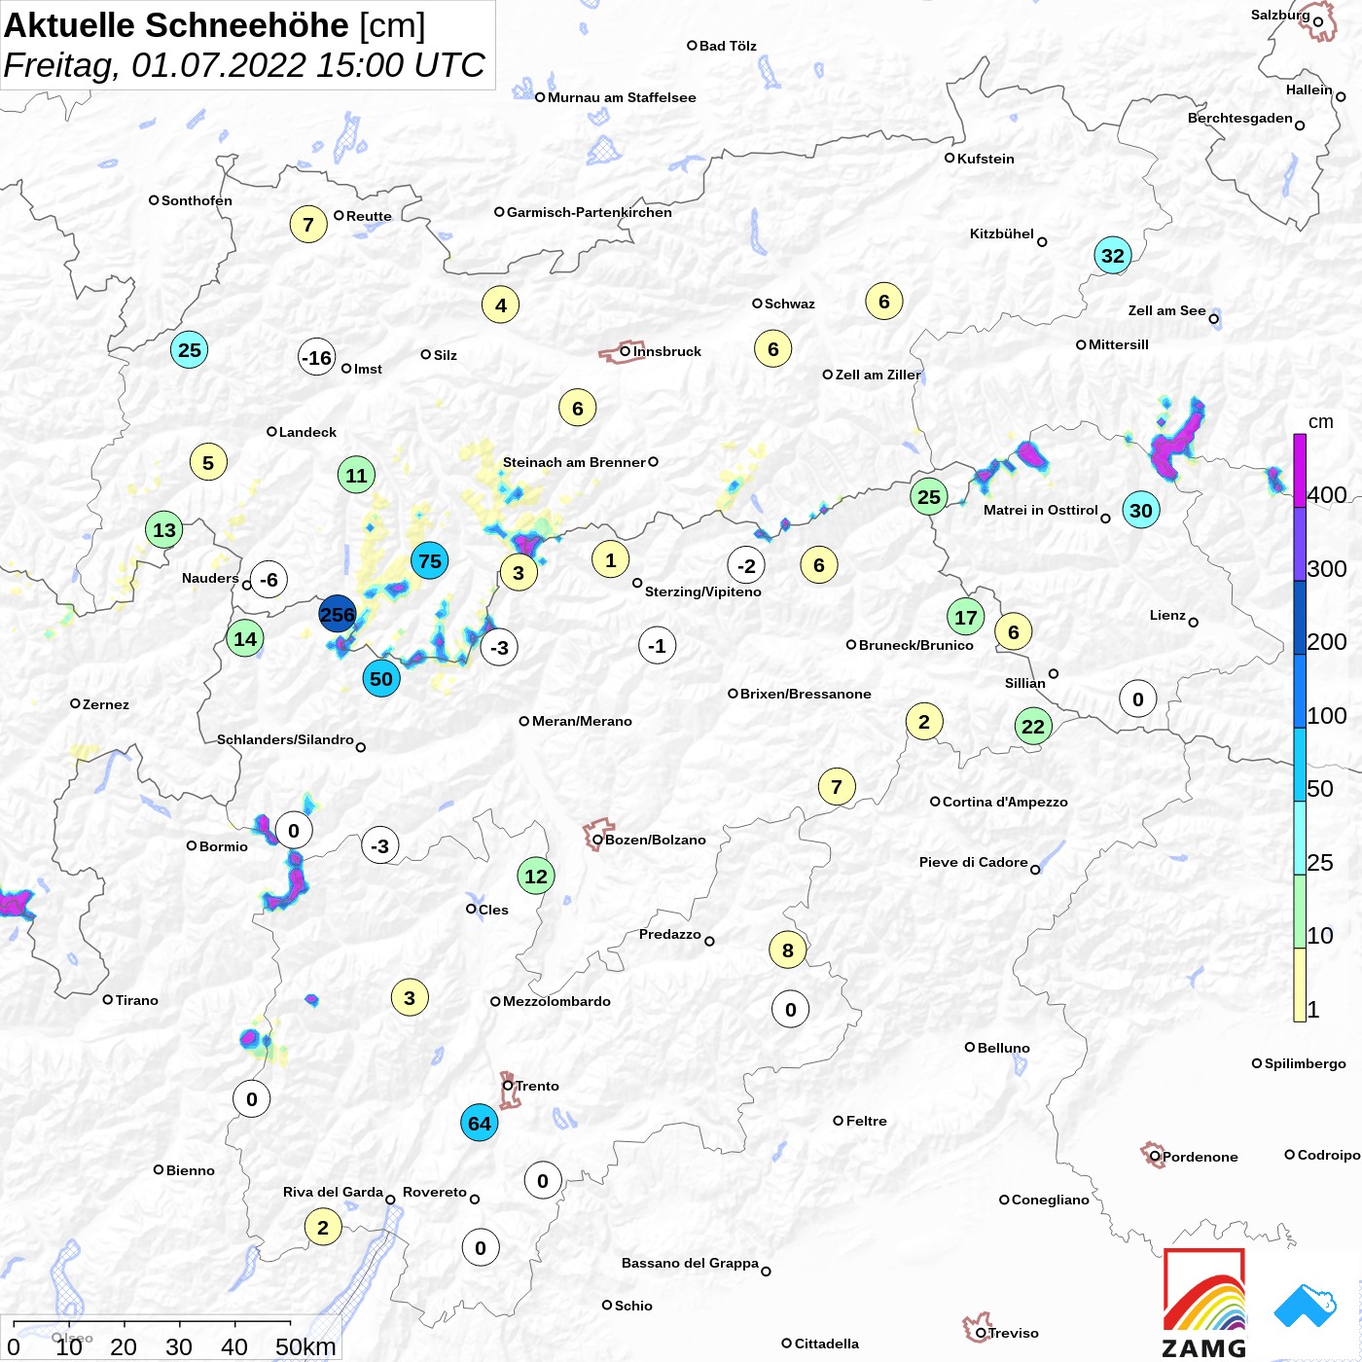Click the blue snow-shovel logo icon
The width and height of the screenshot is (1362, 1362).
click(1306, 1306)
